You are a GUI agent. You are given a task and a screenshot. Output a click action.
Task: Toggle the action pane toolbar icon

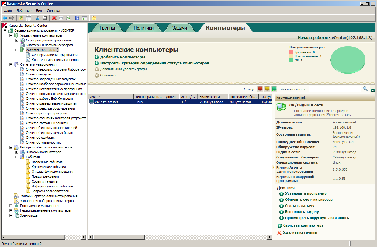[85, 18]
